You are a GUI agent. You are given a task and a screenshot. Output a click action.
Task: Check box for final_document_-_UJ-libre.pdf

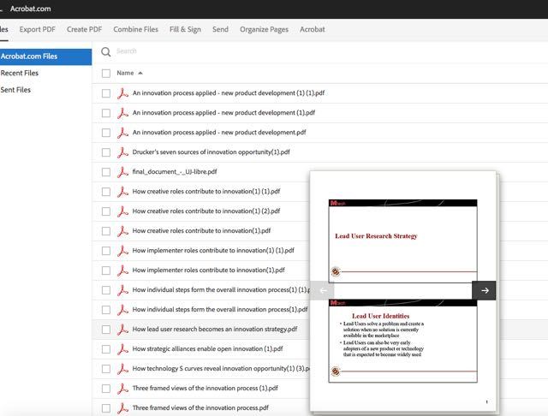click(x=106, y=172)
